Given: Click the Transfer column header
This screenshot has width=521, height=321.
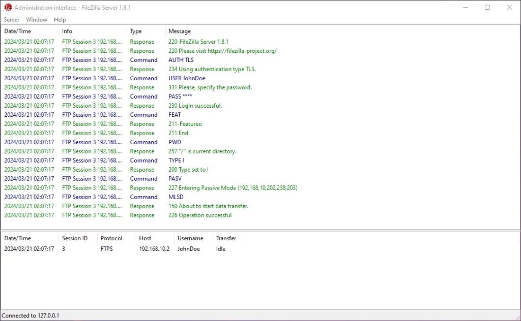Looking at the screenshot, I should pyautogui.click(x=226, y=238).
